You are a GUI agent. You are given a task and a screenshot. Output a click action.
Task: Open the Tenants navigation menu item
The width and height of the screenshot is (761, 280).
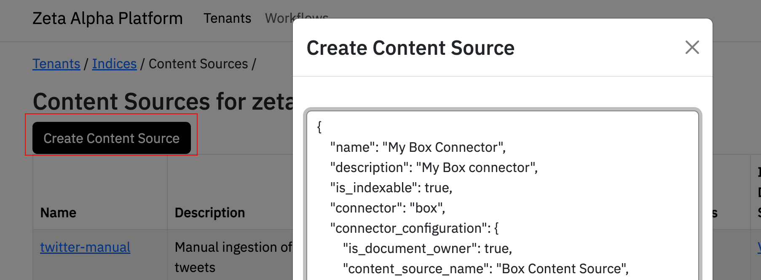click(x=227, y=19)
